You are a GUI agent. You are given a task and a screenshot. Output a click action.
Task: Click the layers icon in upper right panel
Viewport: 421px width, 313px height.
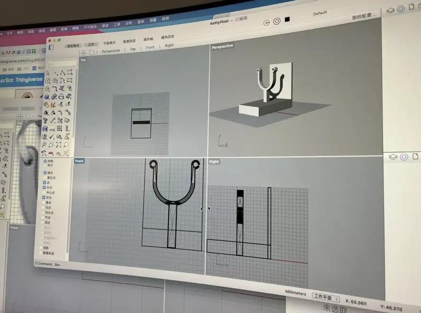390,10
